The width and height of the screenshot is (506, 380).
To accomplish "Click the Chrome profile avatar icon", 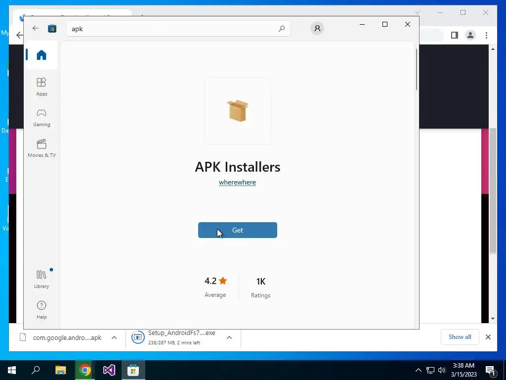I will 470,35.
